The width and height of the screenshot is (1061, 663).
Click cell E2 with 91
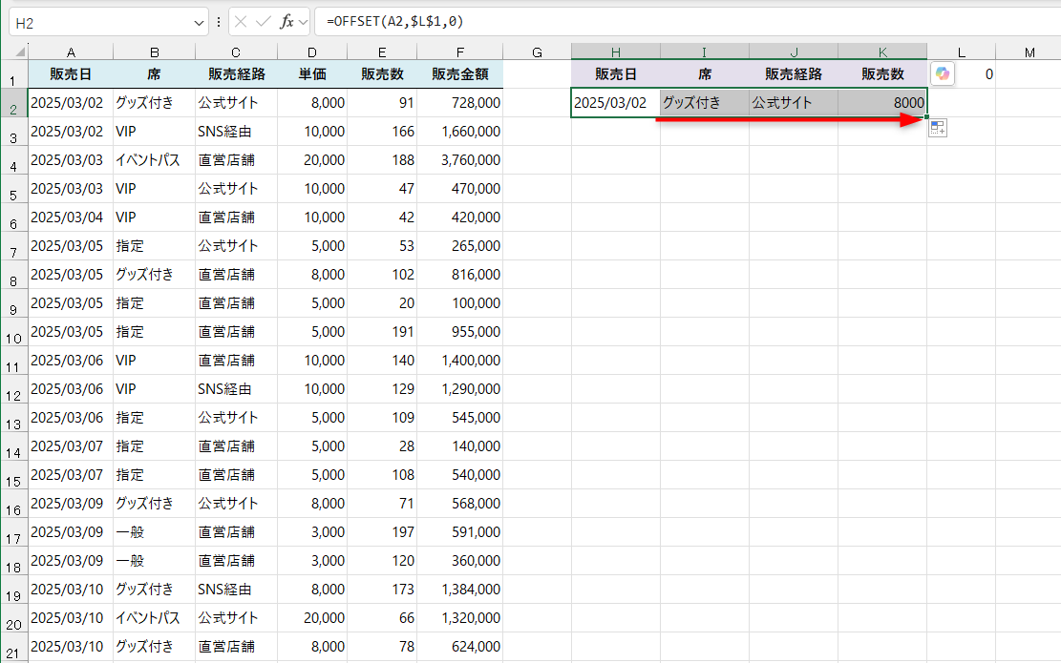[x=382, y=103]
